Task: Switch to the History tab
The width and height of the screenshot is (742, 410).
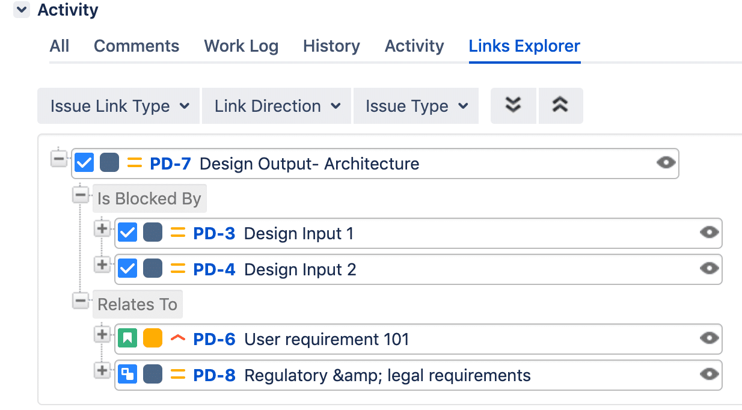Action: pyautogui.click(x=331, y=46)
